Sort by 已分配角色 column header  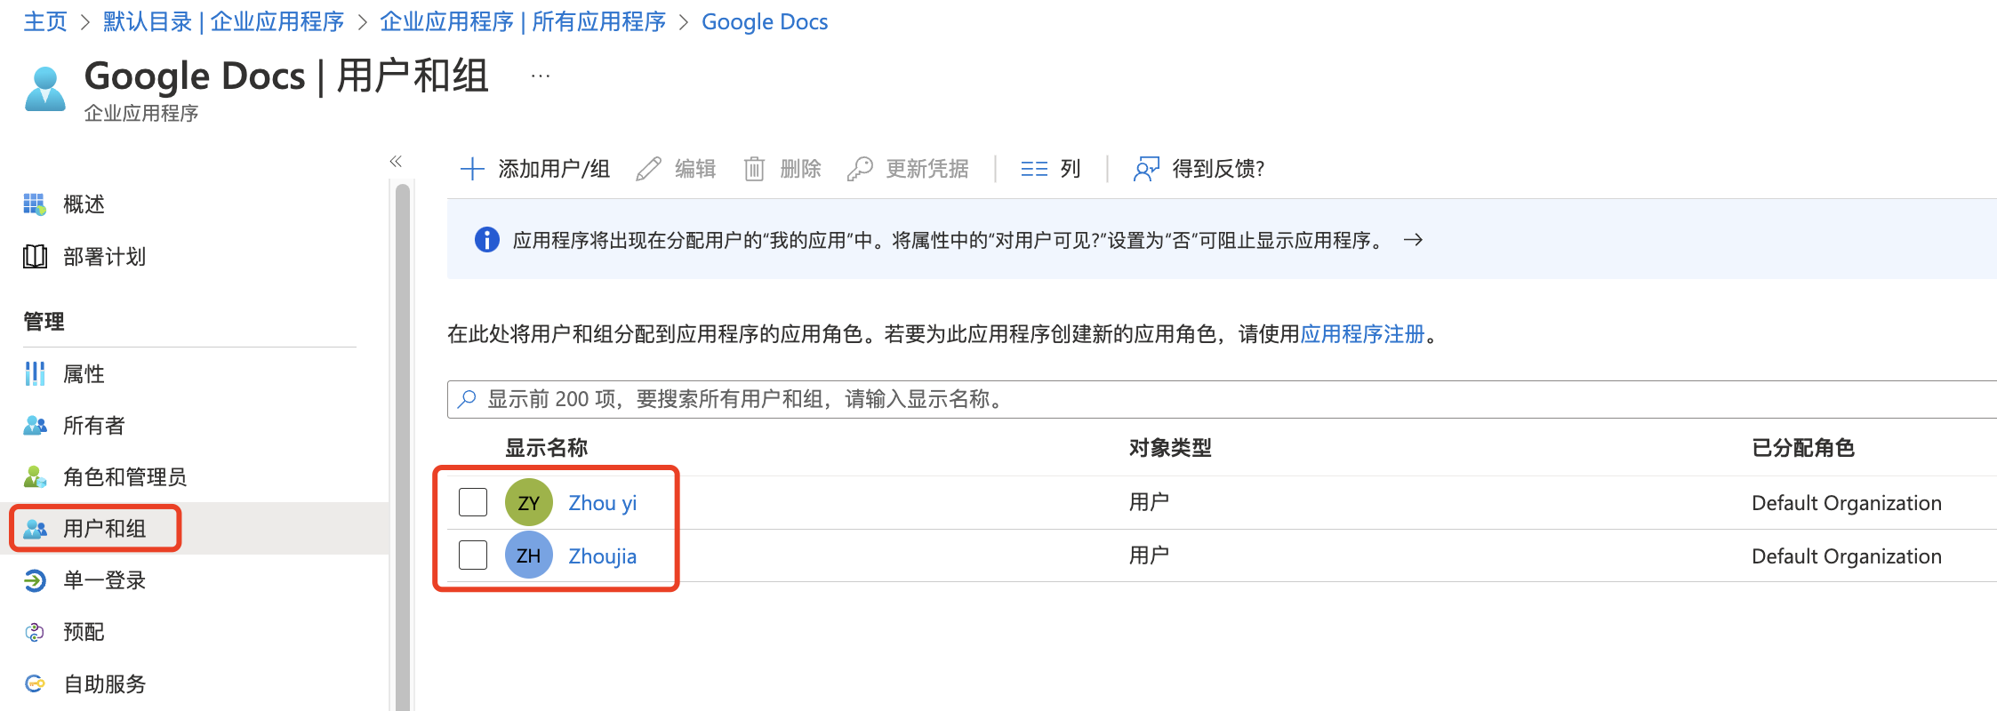(1803, 448)
